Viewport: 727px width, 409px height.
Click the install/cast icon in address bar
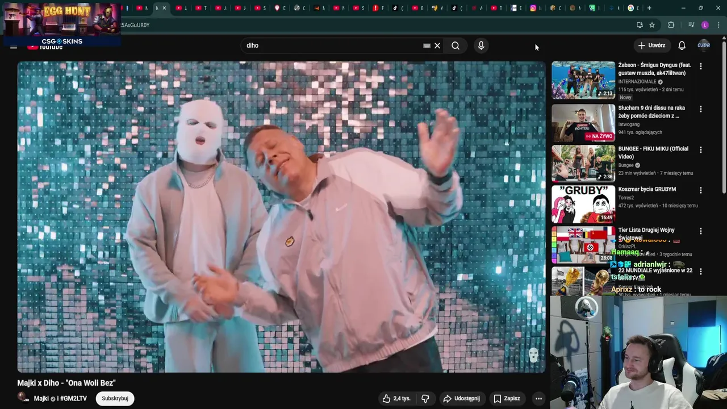pyautogui.click(x=640, y=25)
